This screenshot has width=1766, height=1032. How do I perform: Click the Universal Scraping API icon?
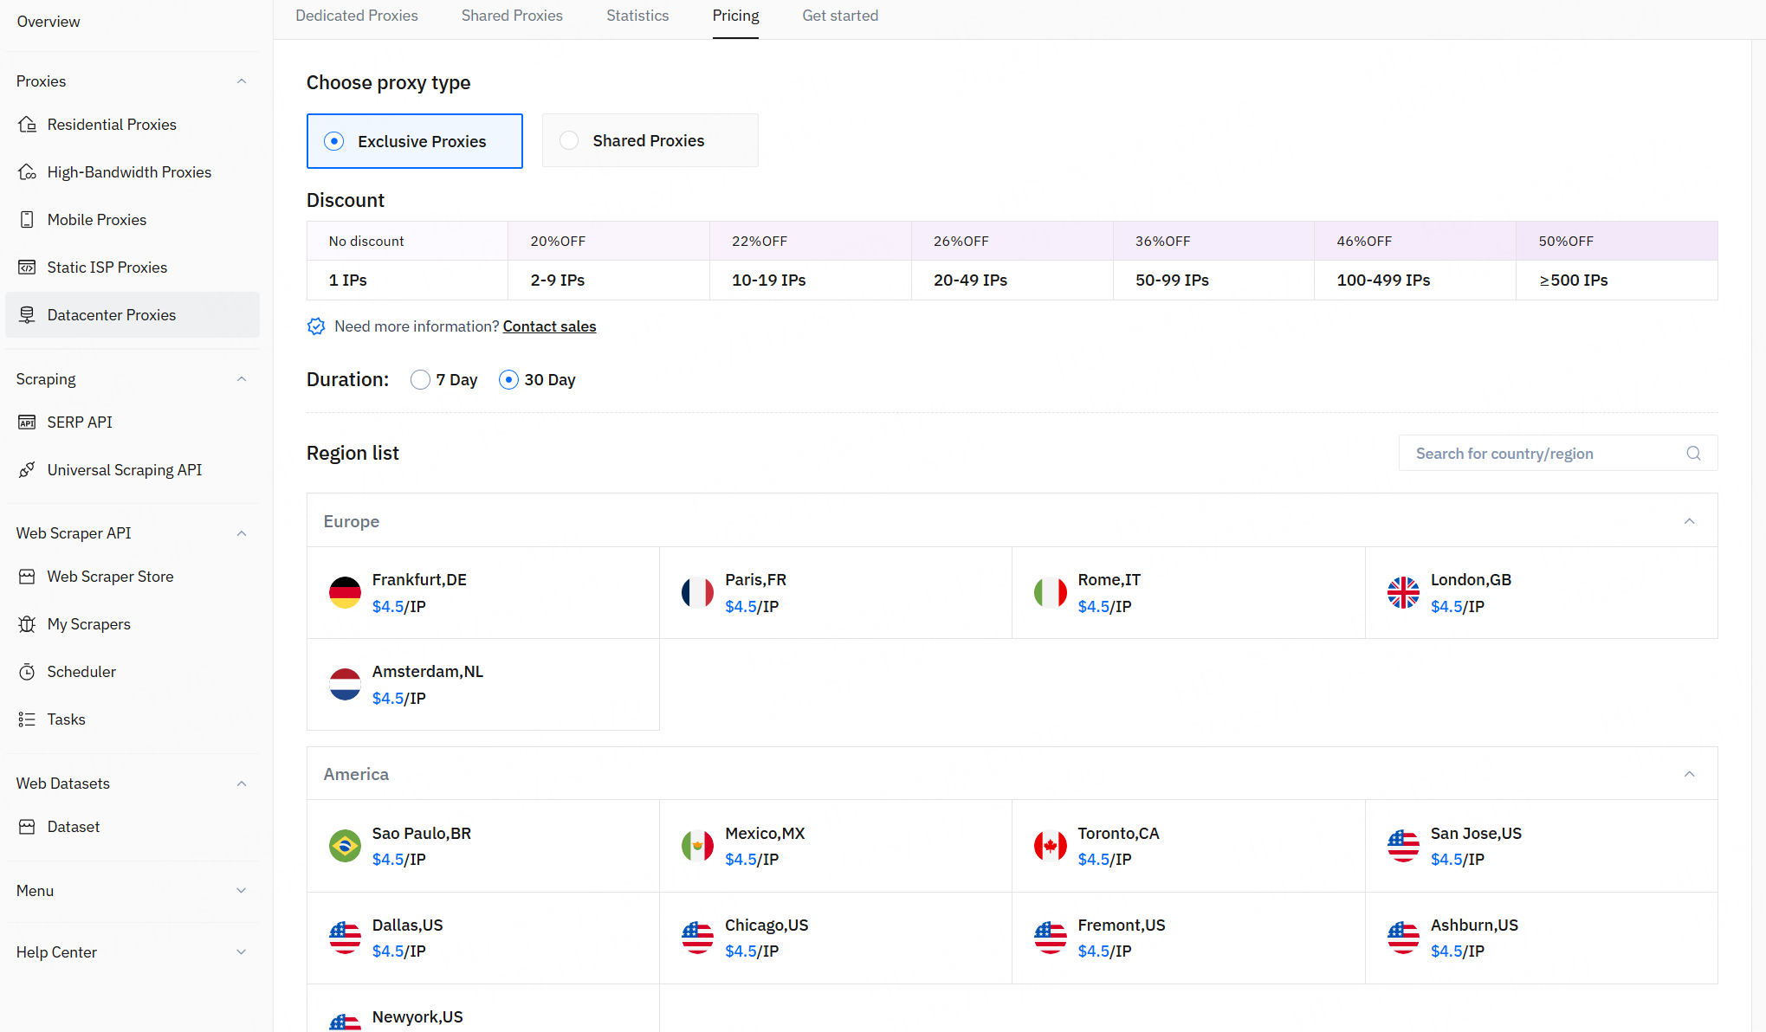pyautogui.click(x=27, y=470)
